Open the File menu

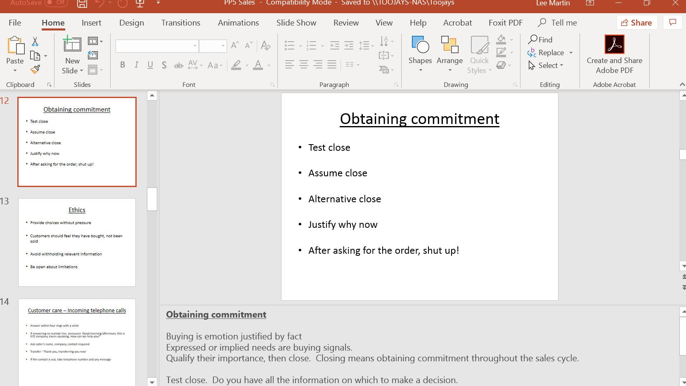[x=15, y=23]
